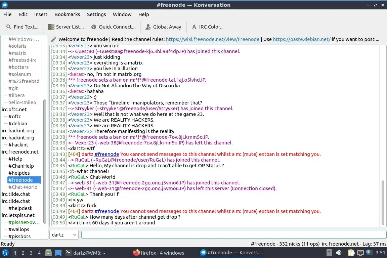Toggle Global Away status
Image resolution: width=387 pixels, height=258 pixels.
click(163, 27)
